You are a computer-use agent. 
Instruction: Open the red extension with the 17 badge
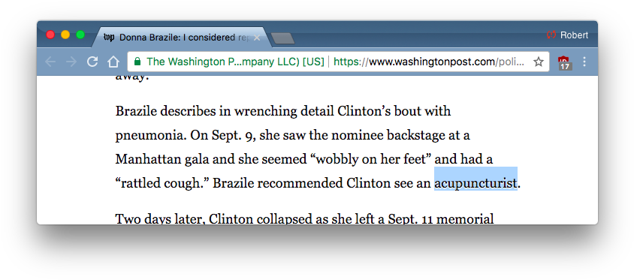[565, 62]
